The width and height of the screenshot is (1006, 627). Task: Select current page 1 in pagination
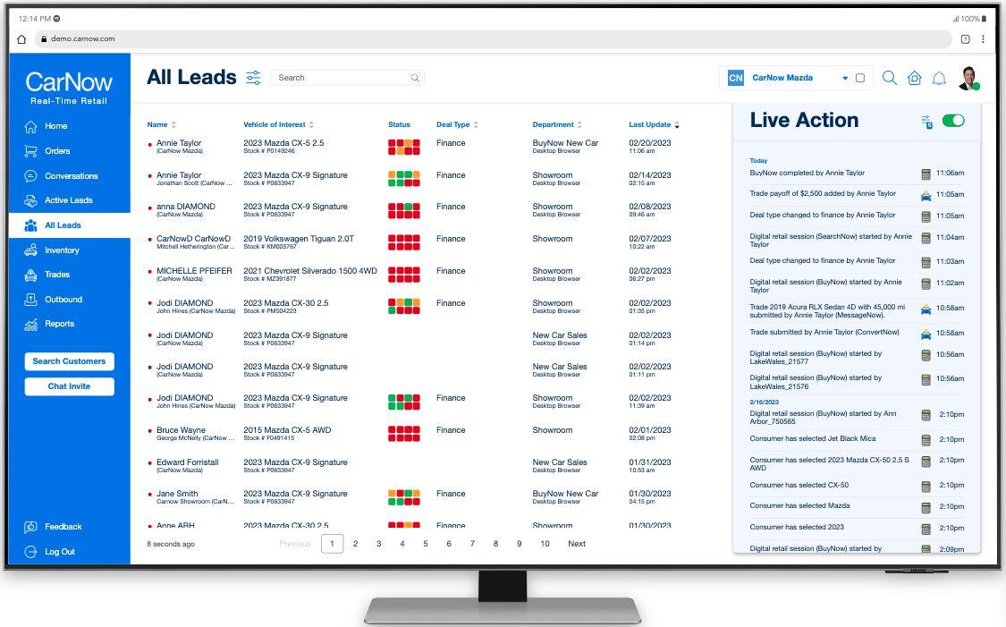coord(332,544)
